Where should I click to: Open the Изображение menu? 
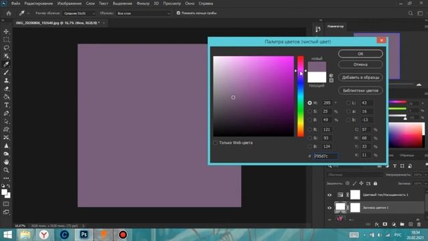pyautogui.click(x=70, y=3)
